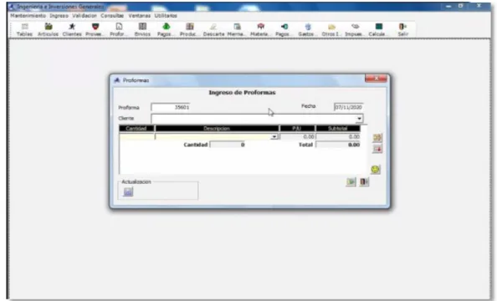The image size is (497, 301).
Task: Click the red-arrow icon below the yellow row icon
Action: pyautogui.click(x=377, y=149)
